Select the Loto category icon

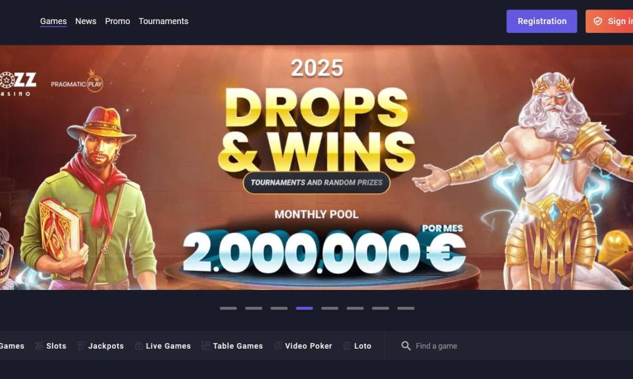347,346
